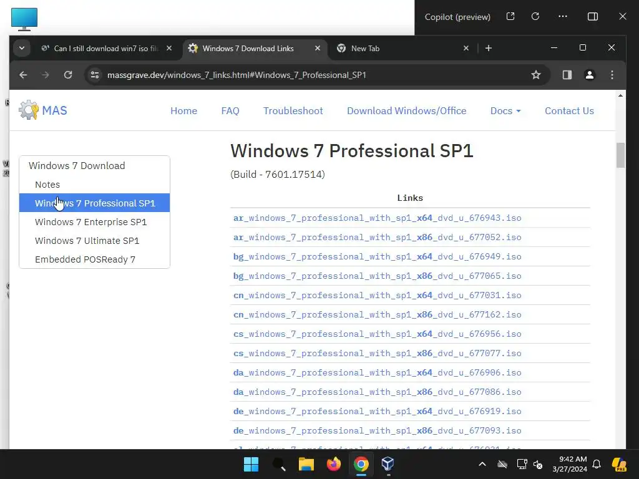
Task: Open Chrome side panel icon
Action: coord(567,75)
